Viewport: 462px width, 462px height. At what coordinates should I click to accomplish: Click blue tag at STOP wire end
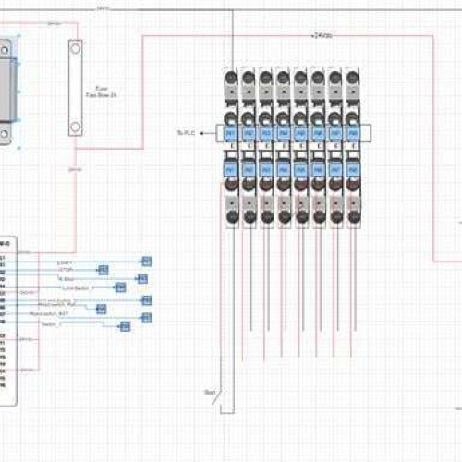click(x=103, y=270)
